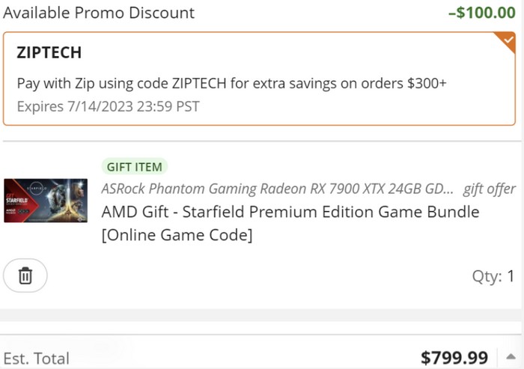Click the Pay with Zip promo description
The image size is (524, 369).
point(231,83)
